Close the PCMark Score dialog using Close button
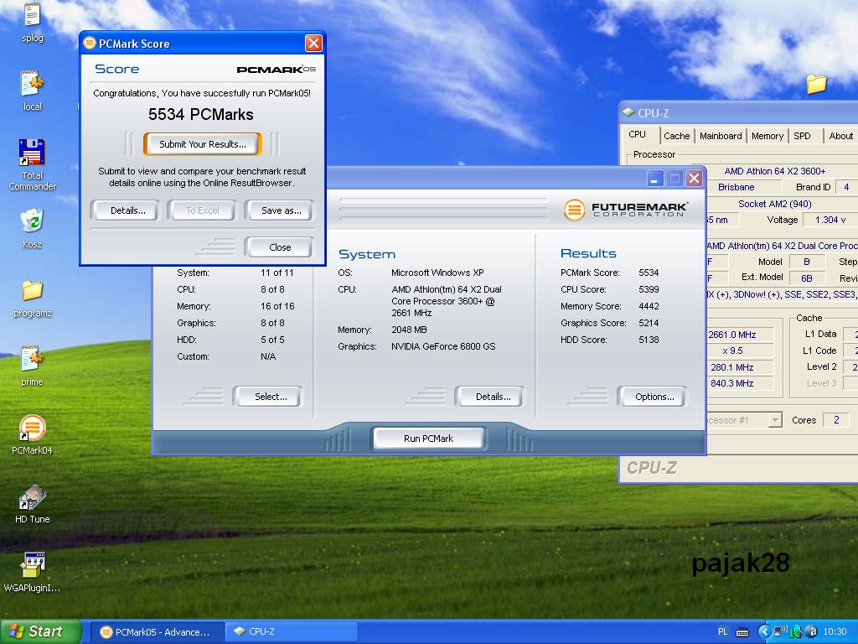858x644 pixels. 280,247
